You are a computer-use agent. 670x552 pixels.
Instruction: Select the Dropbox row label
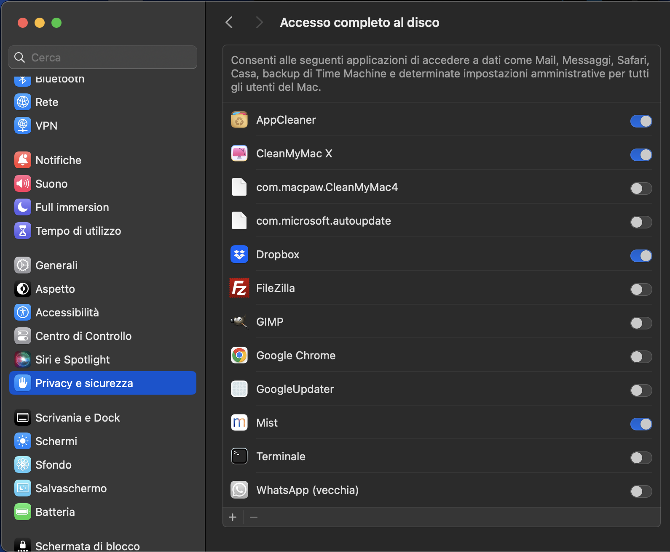[278, 255]
